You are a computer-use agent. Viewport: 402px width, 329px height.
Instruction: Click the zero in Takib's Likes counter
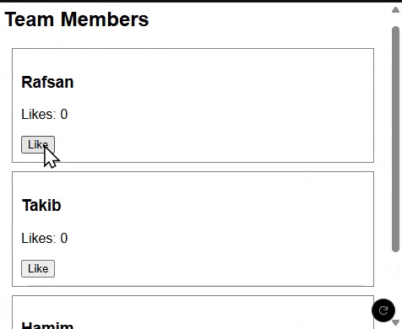(x=64, y=238)
